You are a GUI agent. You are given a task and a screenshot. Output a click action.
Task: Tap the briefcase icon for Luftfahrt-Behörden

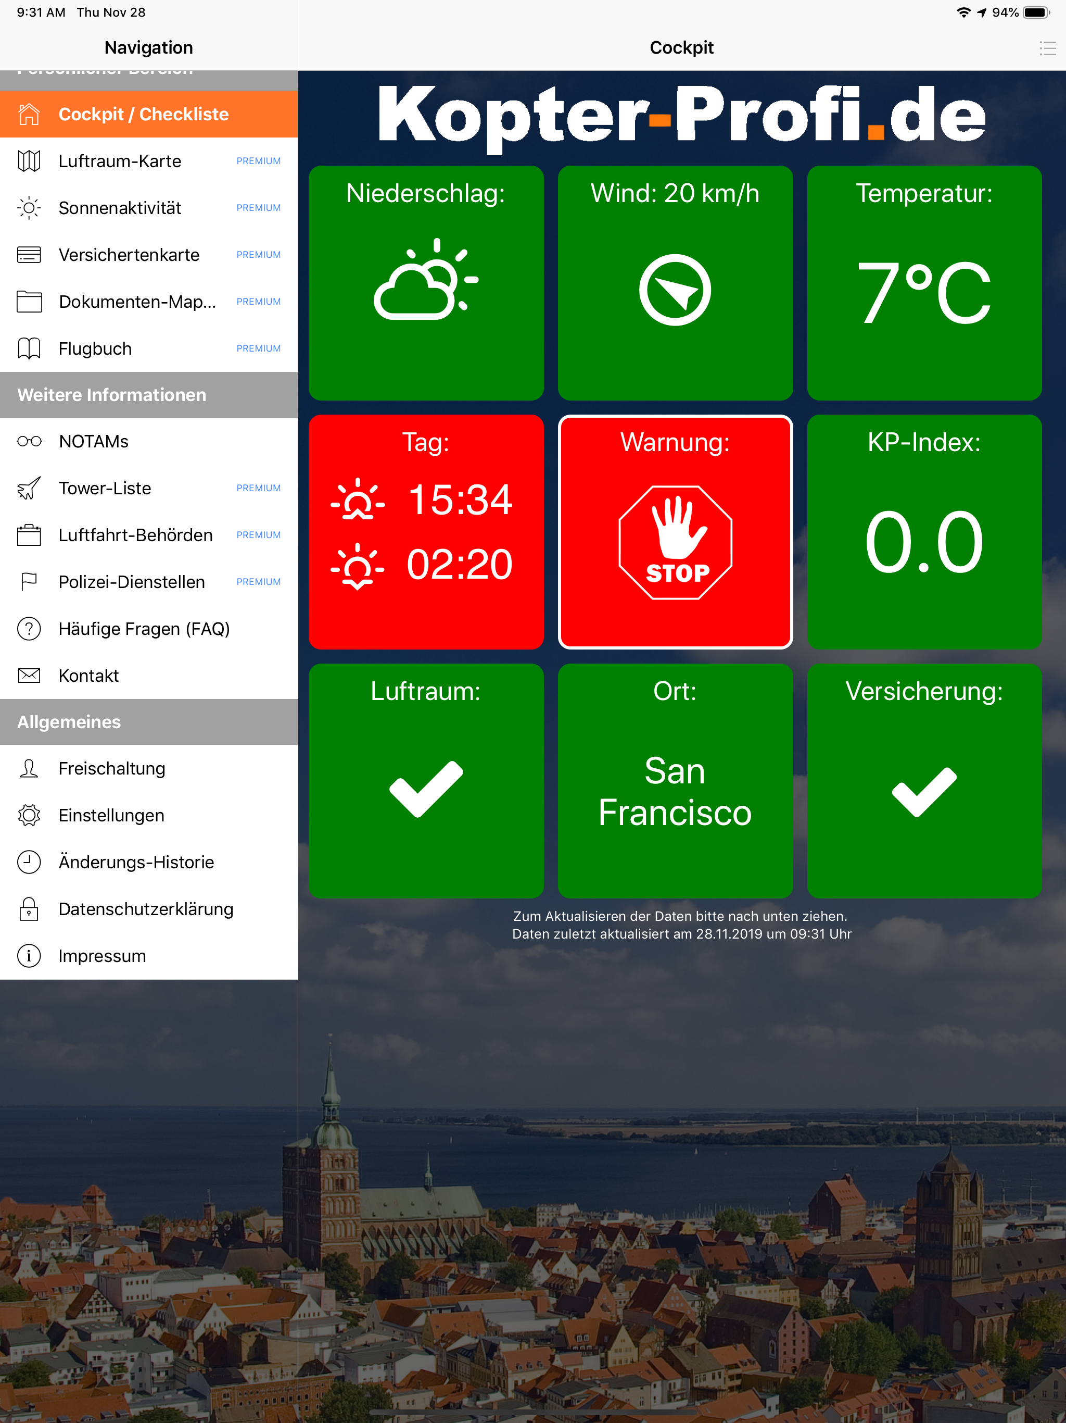click(x=29, y=535)
